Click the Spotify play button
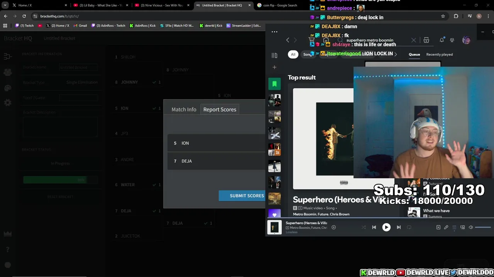Image resolution: width=494 pixels, height=277 pixels. (x=386, y=227)
